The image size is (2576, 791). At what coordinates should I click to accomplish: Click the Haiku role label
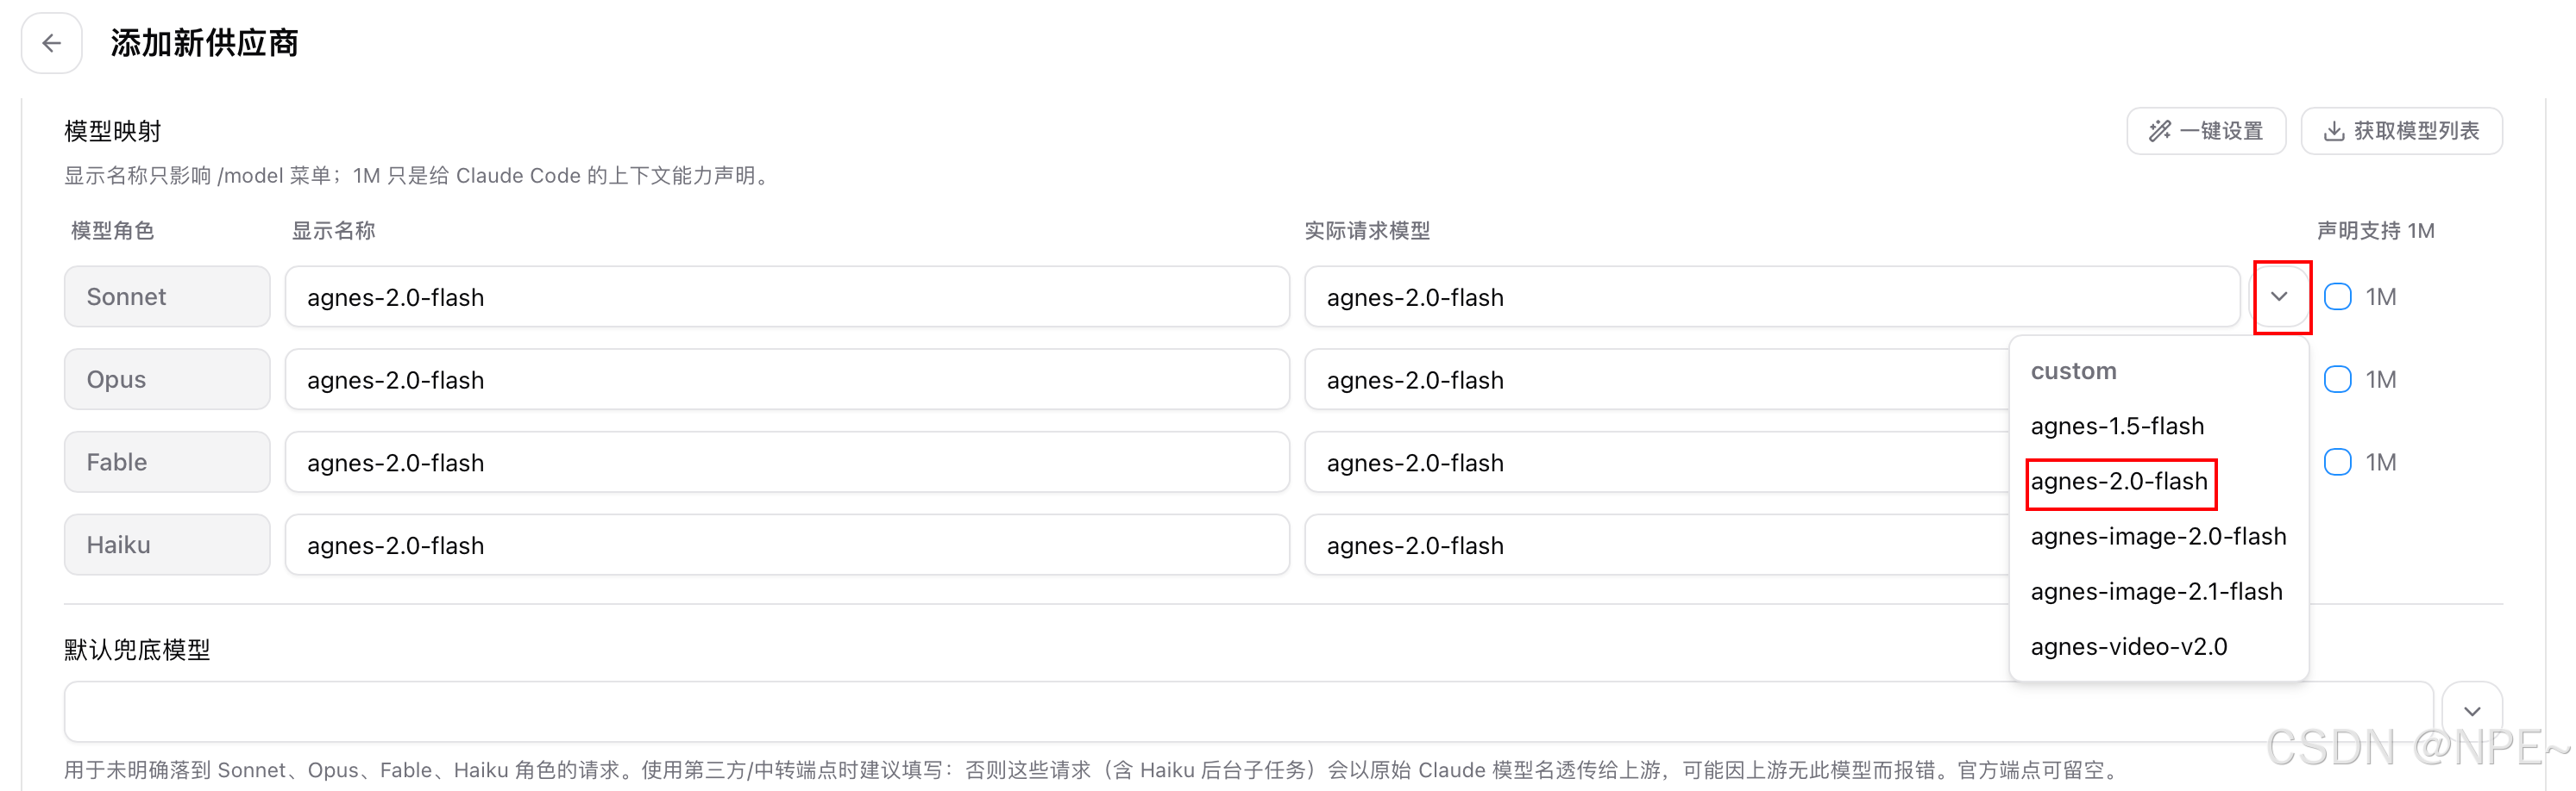167,545
